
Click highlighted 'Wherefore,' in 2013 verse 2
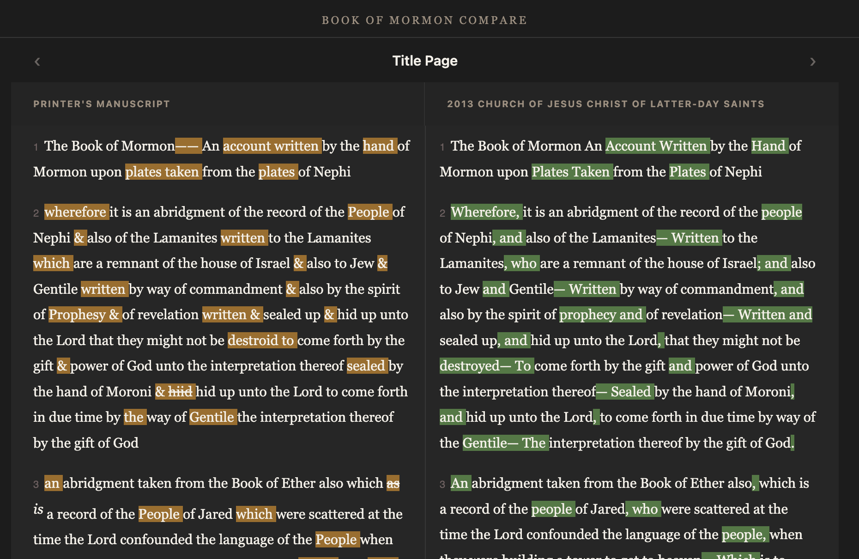pyautogui.click(x=486, y=212)
